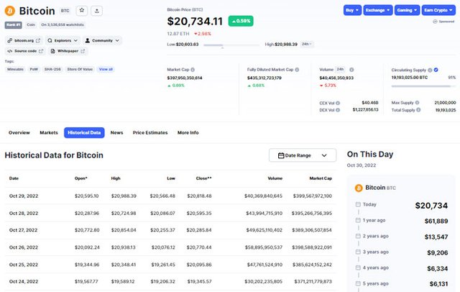Click the Market Cap column header
The image size is (460, 292).
point(321,178)
